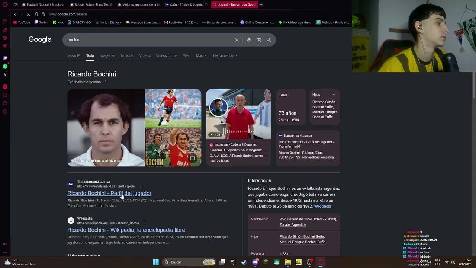Viewport: 476px width, 268px height.
Task: Select the Videos cortos search tab
Action: click(167, 55)
